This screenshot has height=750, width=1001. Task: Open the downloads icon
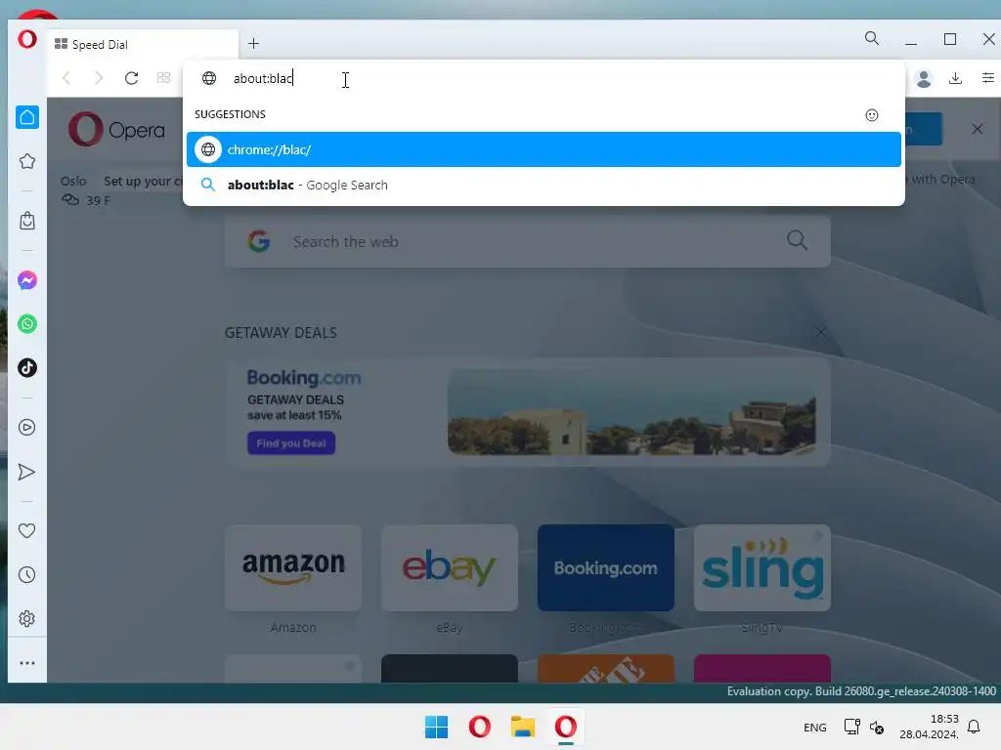pos(955,78)
